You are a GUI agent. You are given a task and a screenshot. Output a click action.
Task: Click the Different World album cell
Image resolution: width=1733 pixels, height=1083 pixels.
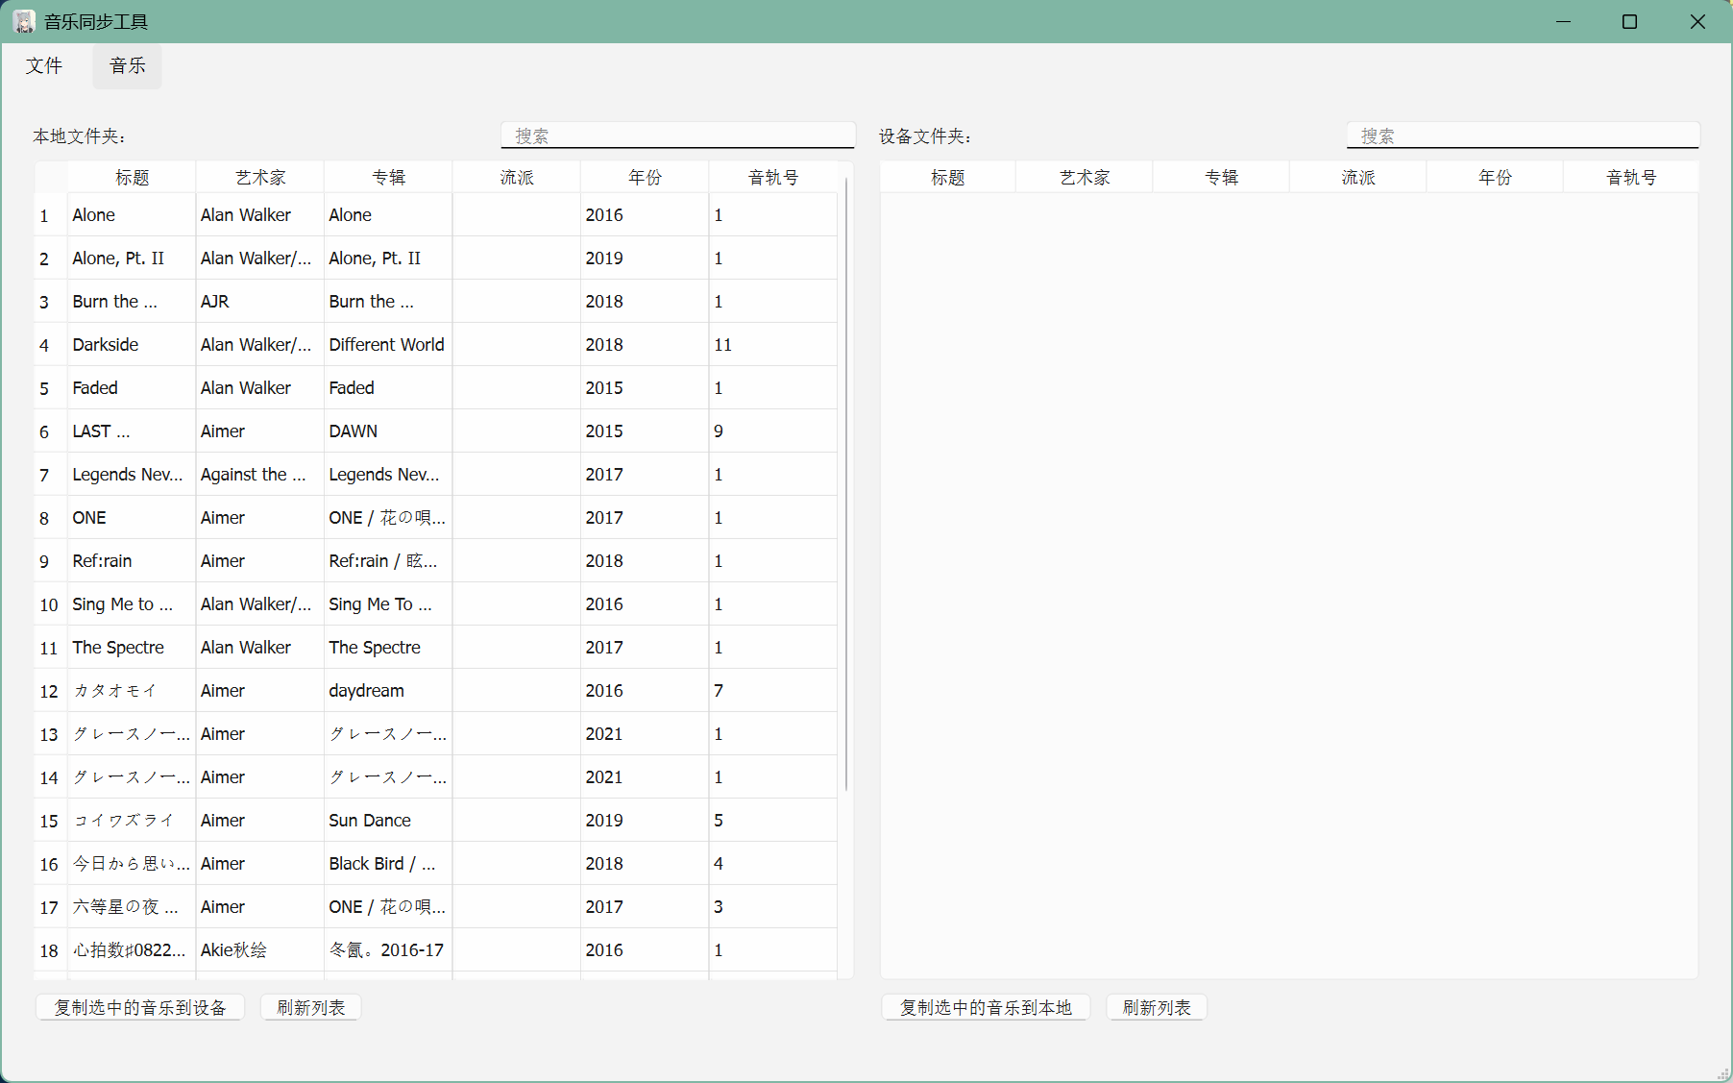tap(388, 344)
